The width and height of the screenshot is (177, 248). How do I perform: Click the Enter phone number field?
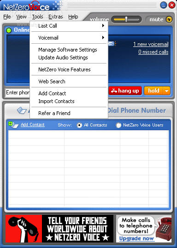(x=17, y=92)
